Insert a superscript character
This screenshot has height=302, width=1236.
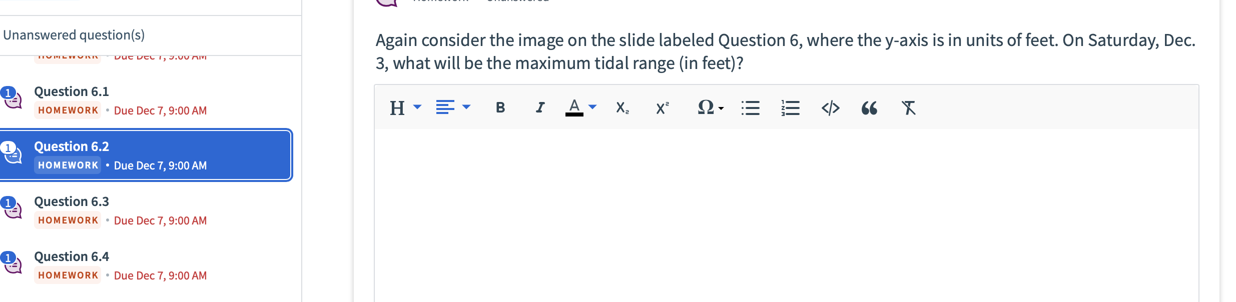[662, 107]
